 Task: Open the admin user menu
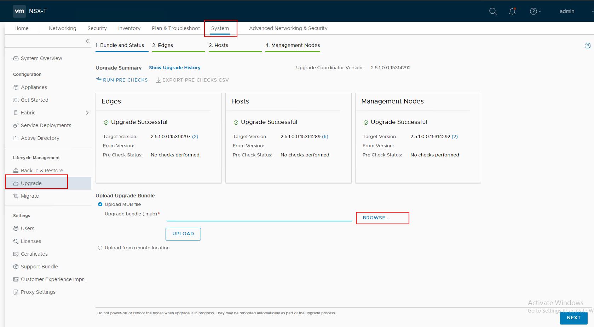567,11
